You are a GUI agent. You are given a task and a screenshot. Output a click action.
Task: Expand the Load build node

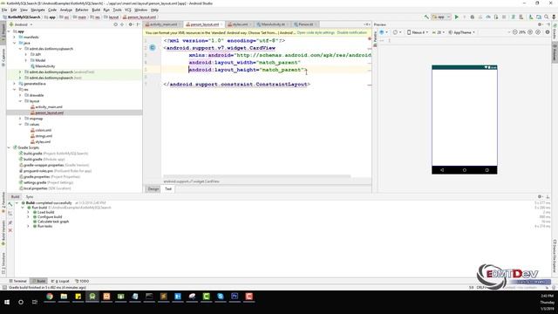click(x=29, y=212)
